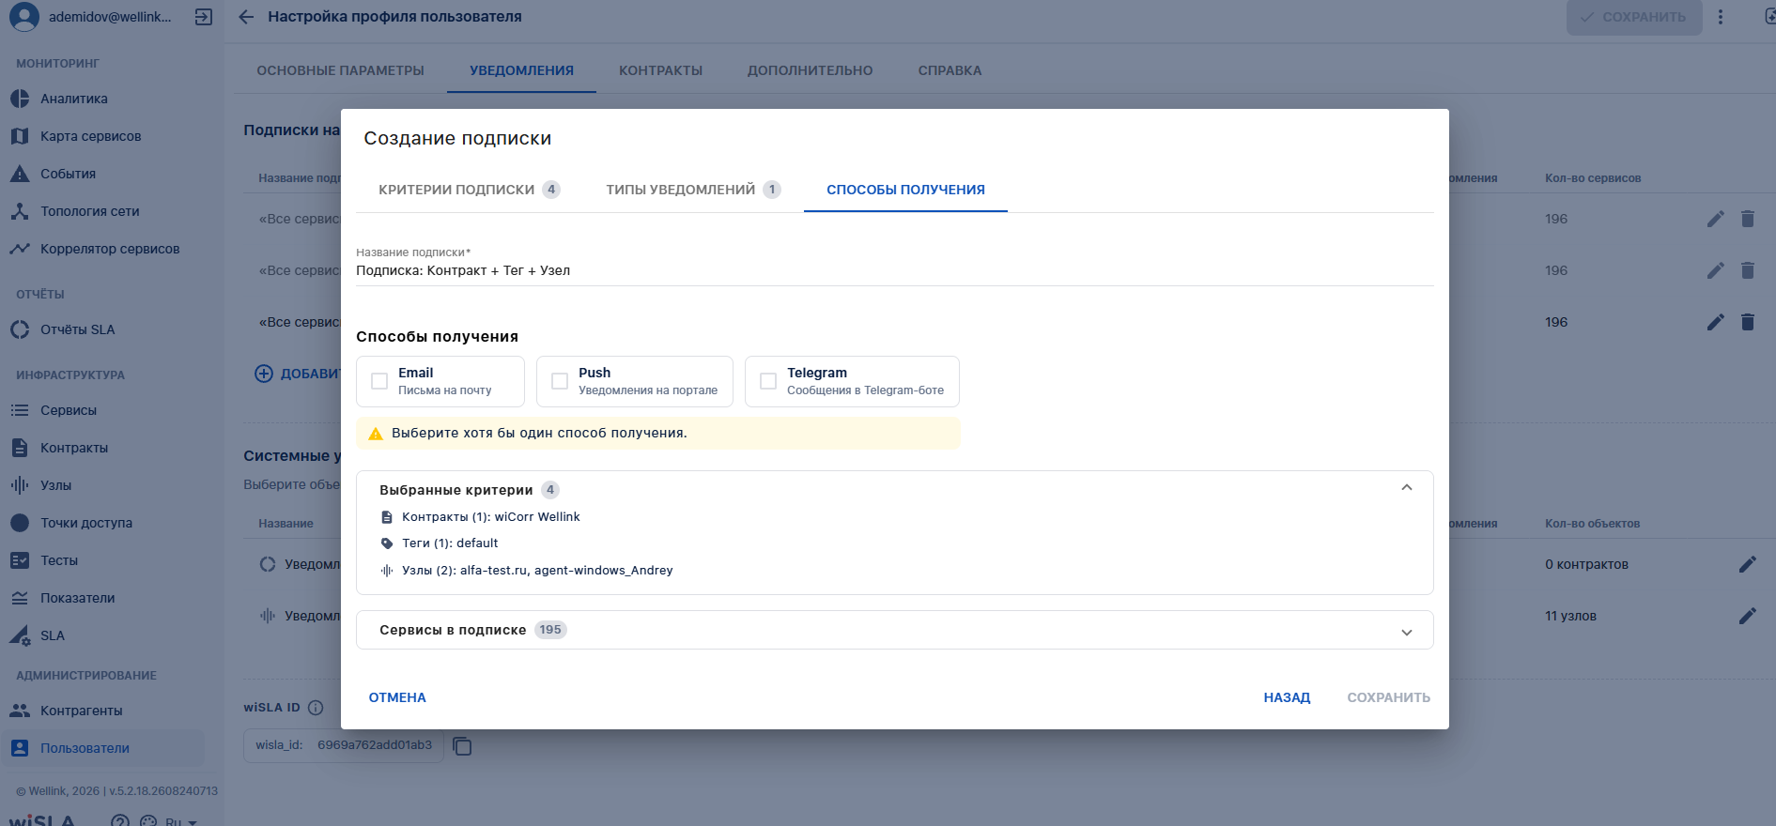The height and width of the screenshot is (826, 1776).
Task: Open the Контракты profile tab
Action: click(660, 70)
